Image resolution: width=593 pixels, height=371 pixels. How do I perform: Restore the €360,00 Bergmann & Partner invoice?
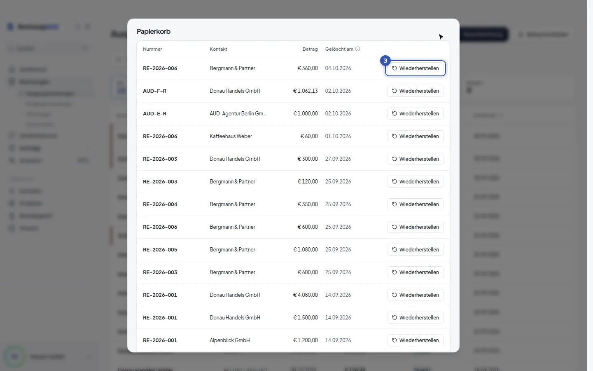[x=415, y=68]
